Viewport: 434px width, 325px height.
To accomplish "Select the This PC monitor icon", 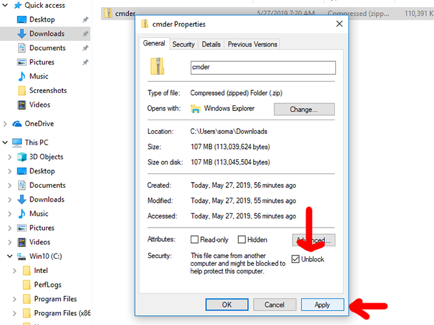I will (x=17, y=142).
